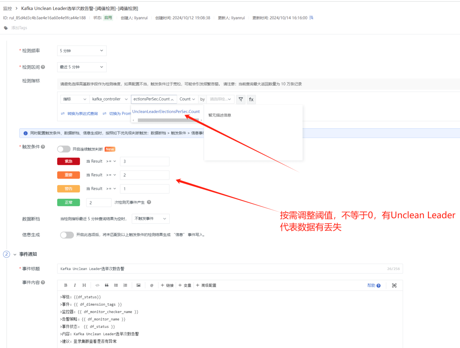
Task: Click the + 链接 button
Action: pos(167,285)
